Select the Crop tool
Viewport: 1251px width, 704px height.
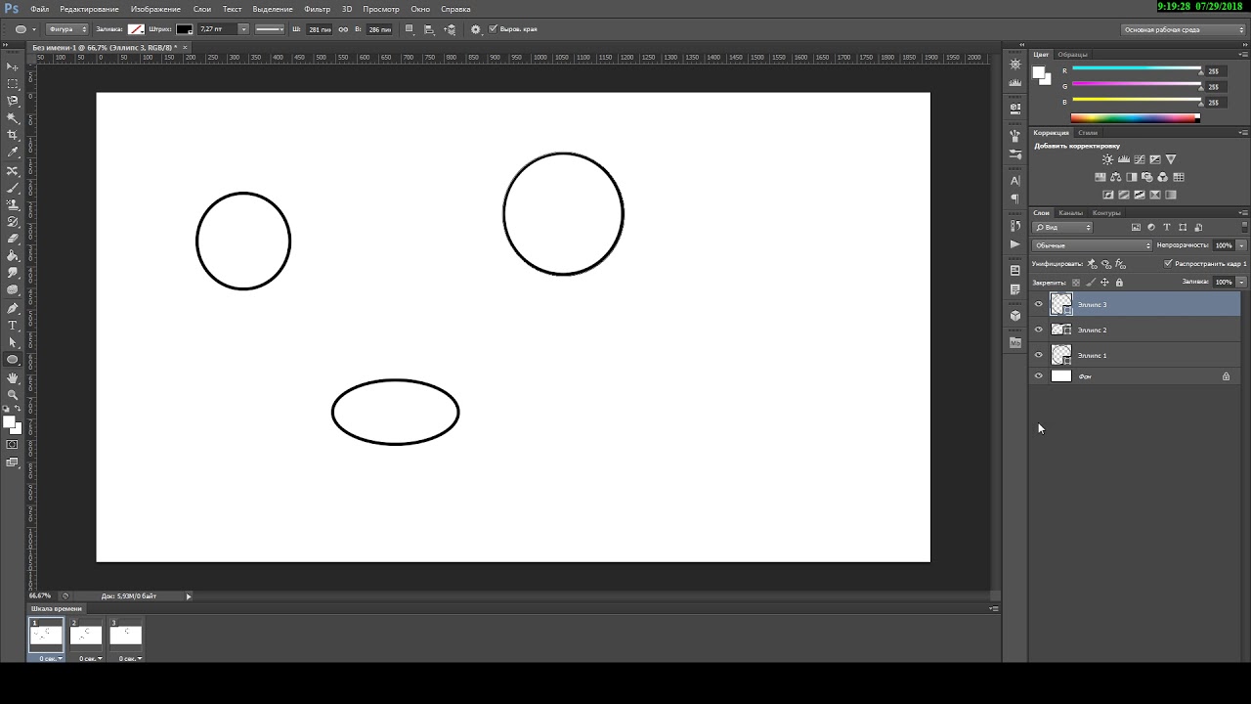pyautogui.click(x=13, y=135)
